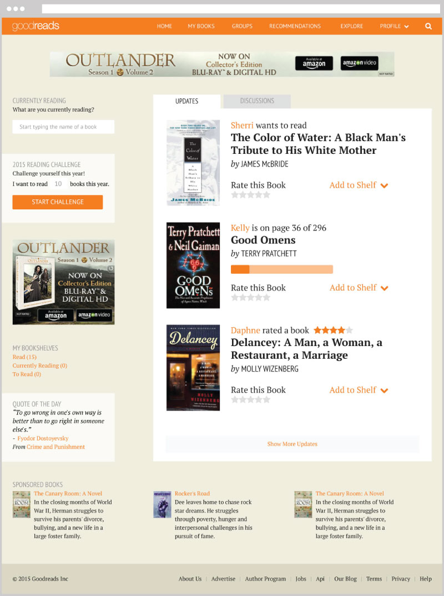Open the Profile dropdown menu
The height and width of the screenshot is (596, 444).
(394, 26)
